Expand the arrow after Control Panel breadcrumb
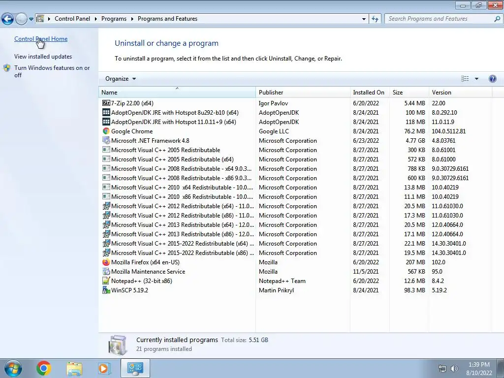Screen dimensions: 504x378 (96, 19)
